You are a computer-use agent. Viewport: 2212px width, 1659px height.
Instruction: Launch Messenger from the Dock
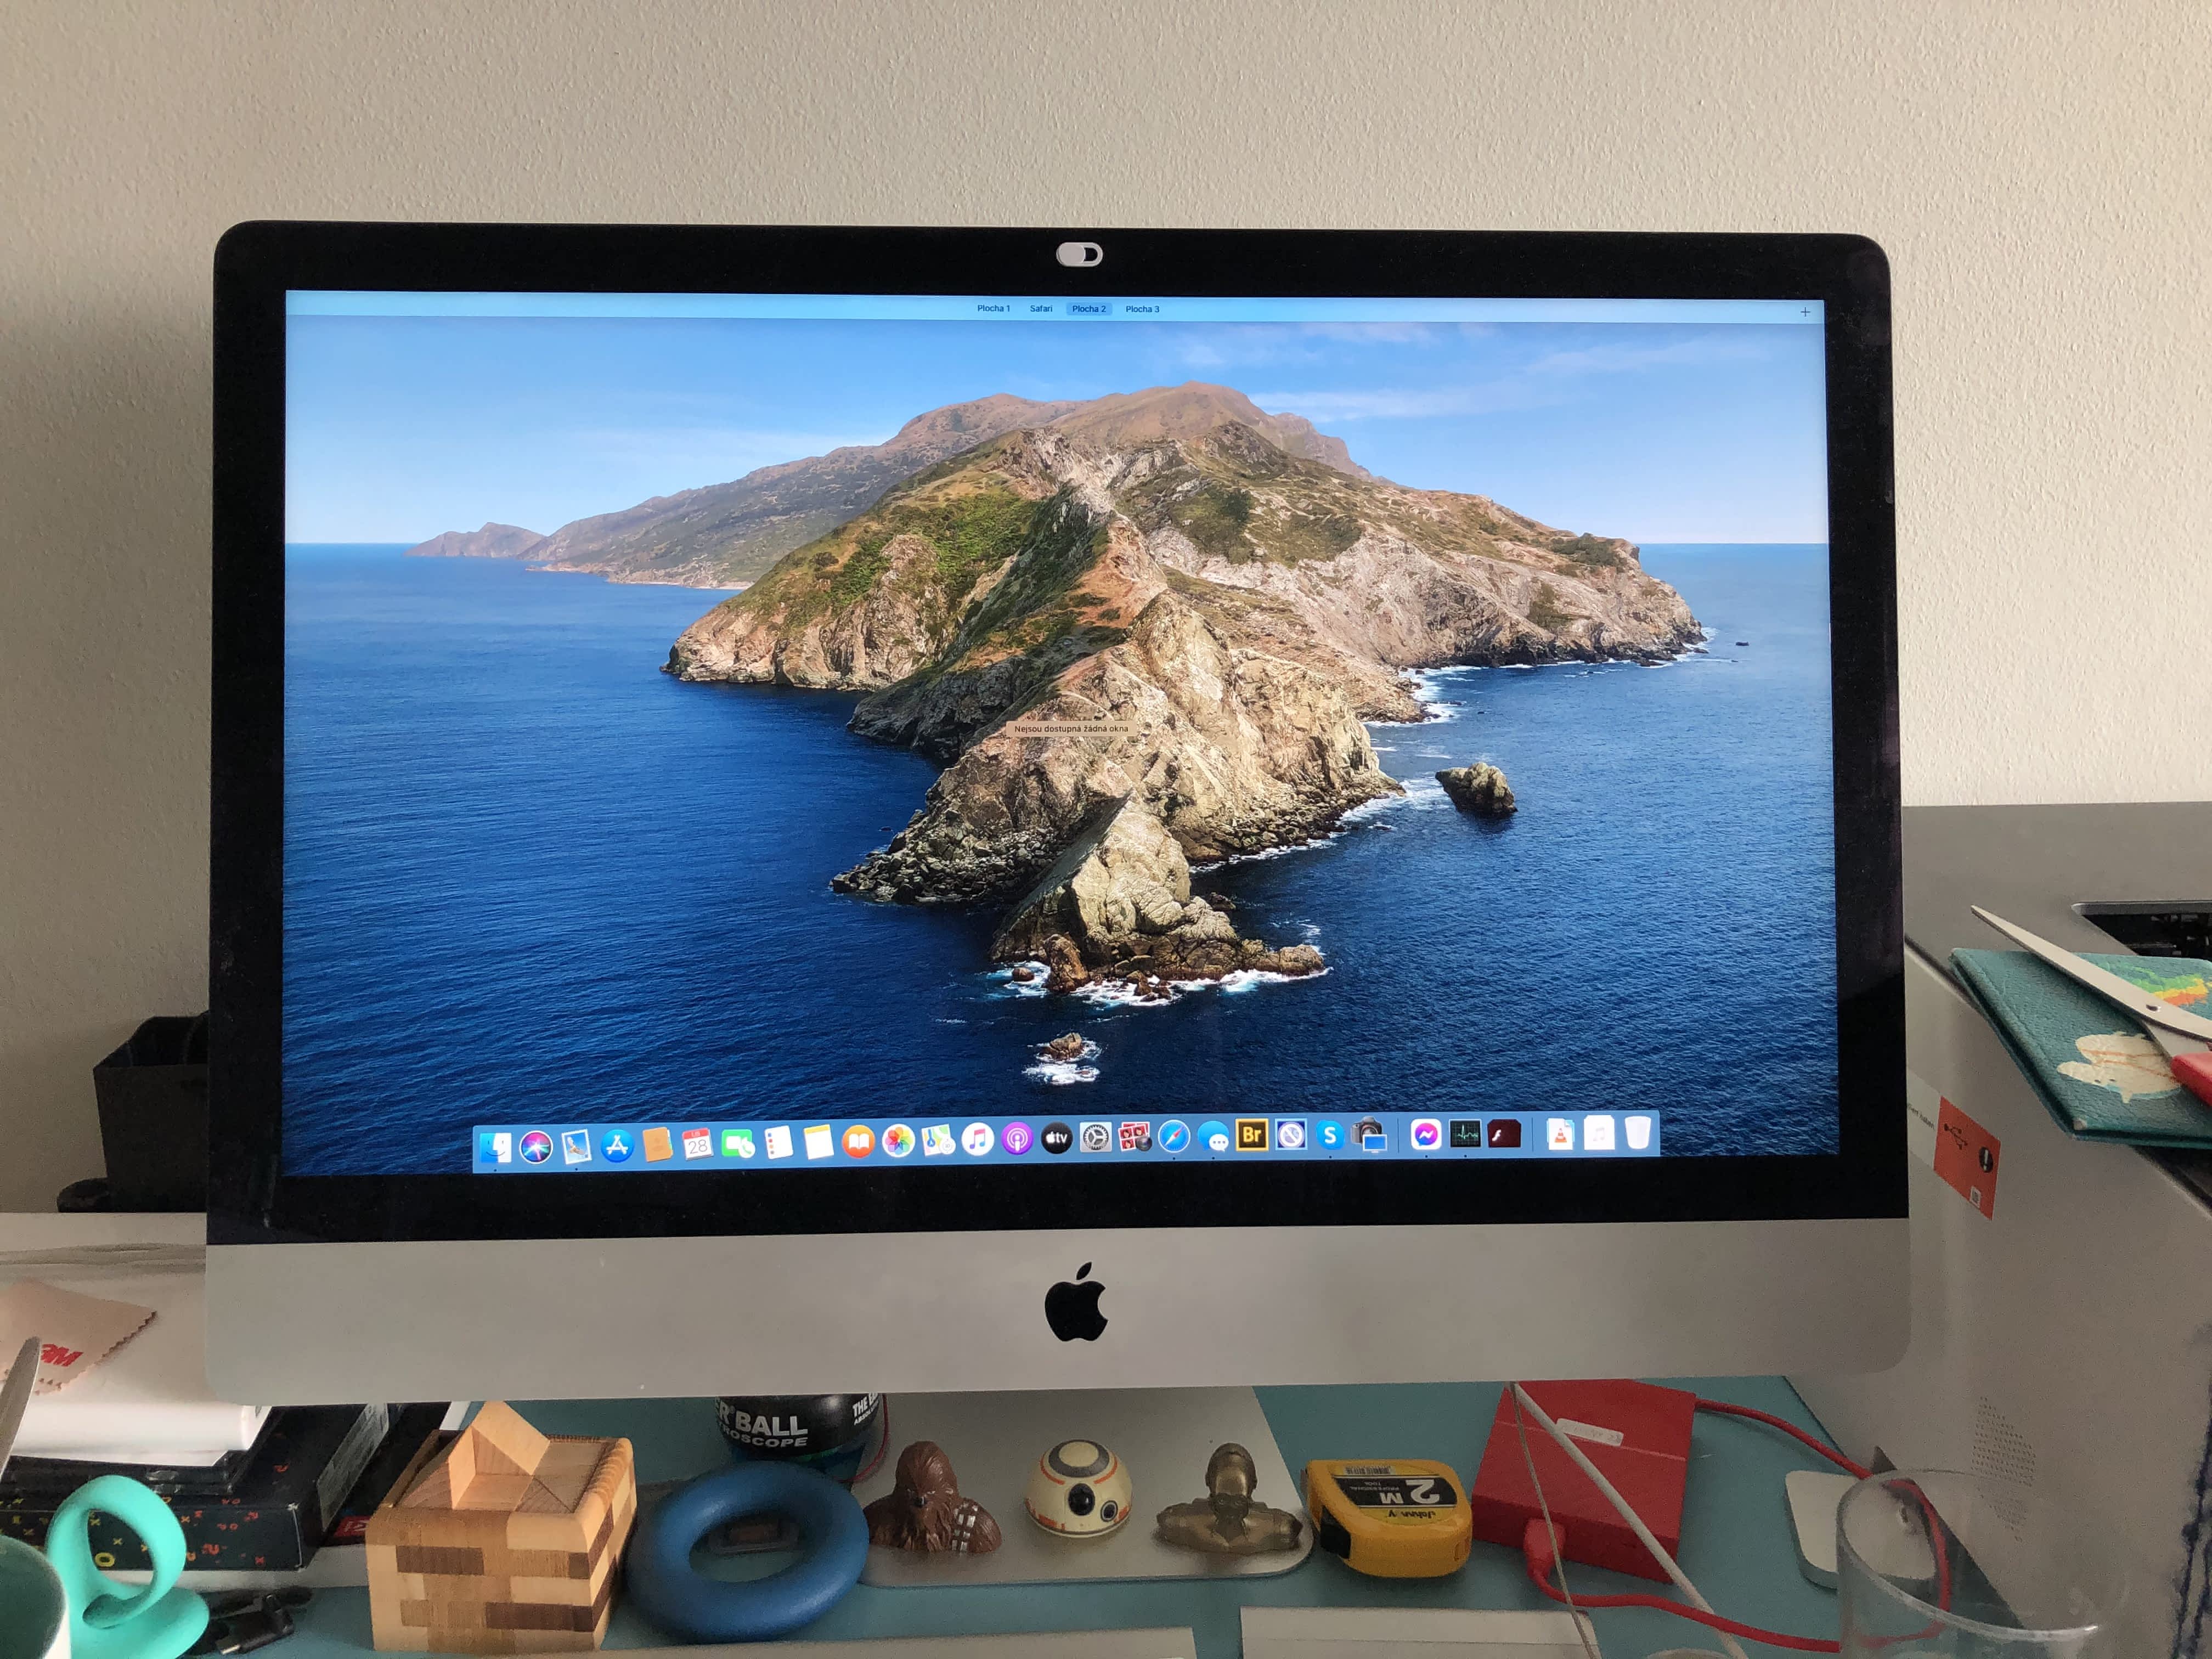tap(1426, 1134)
